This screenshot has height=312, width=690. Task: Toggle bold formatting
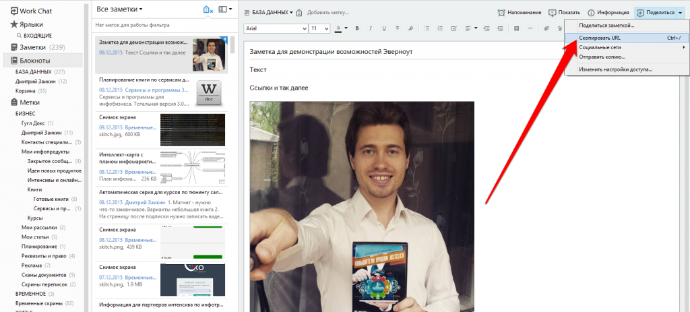point(357,28)
